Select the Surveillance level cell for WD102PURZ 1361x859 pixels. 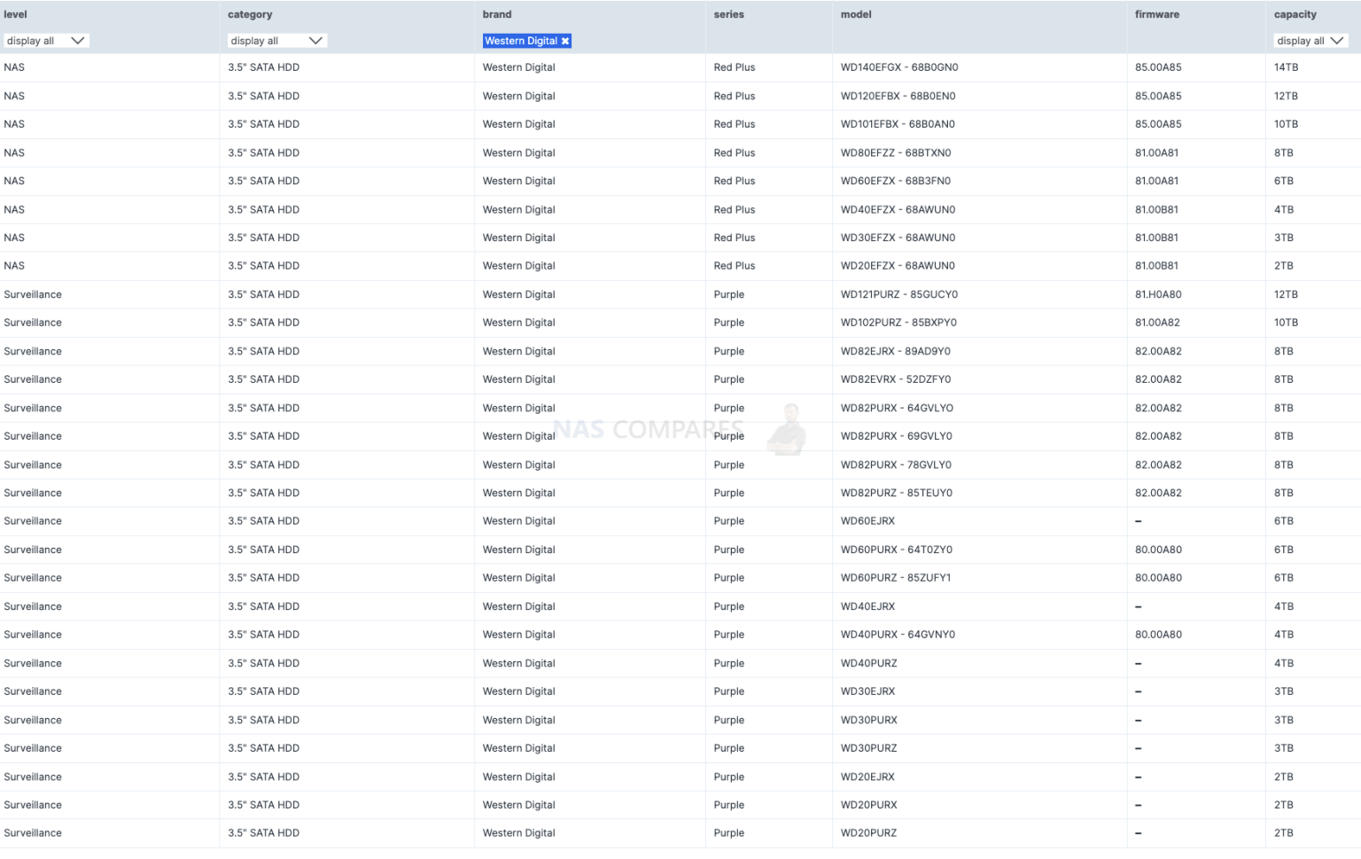tap(33, 322)
